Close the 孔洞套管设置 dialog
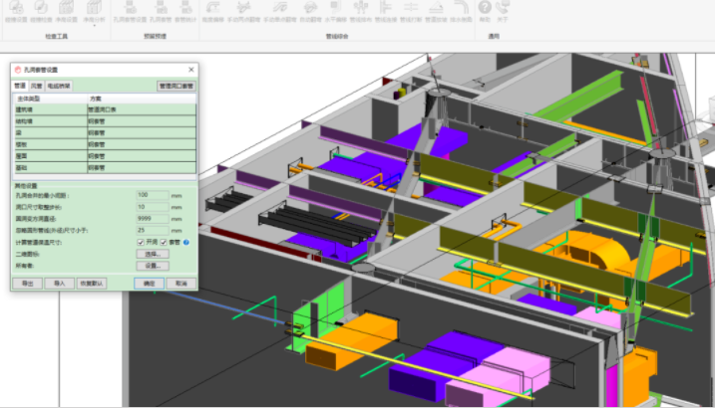 190,70
